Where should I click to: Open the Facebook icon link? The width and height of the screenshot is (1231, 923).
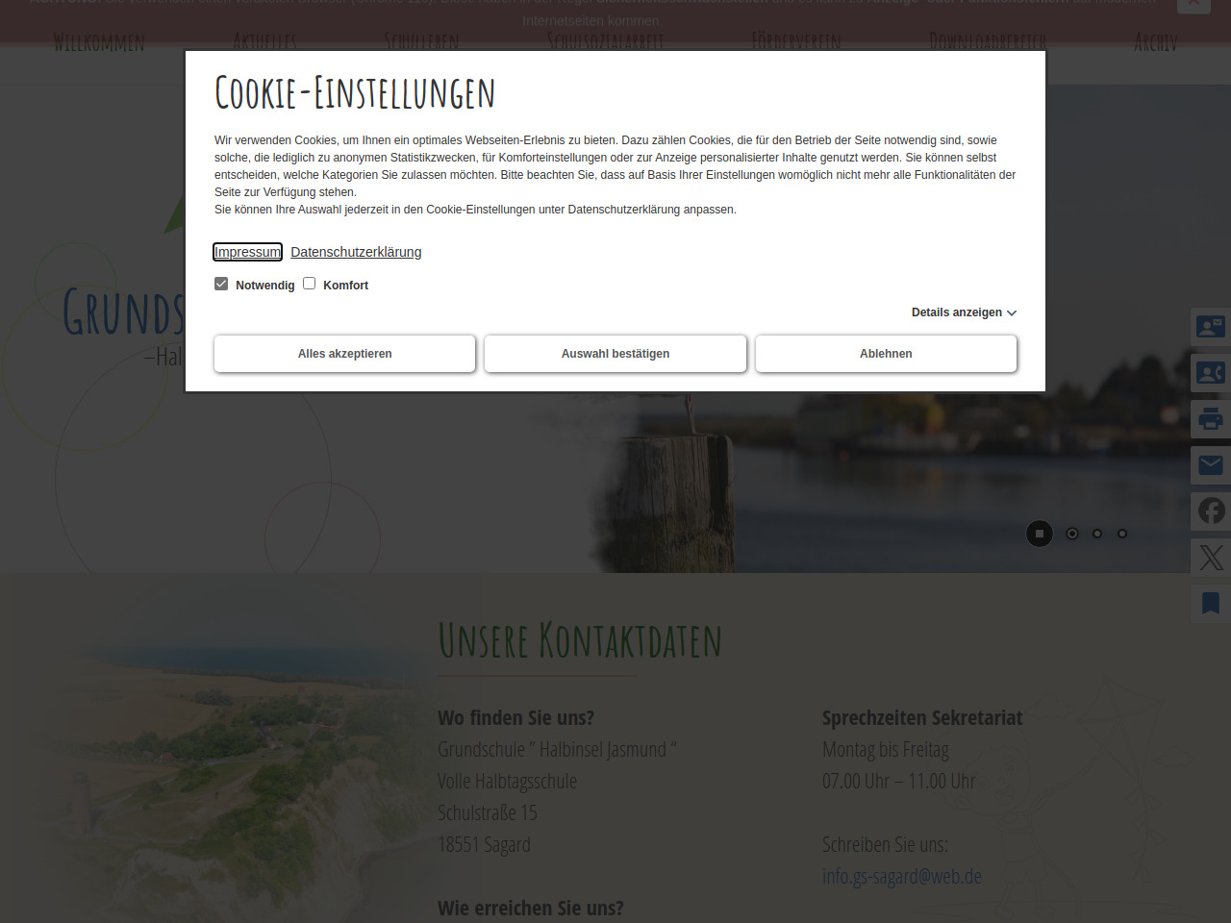(1211, 511)
